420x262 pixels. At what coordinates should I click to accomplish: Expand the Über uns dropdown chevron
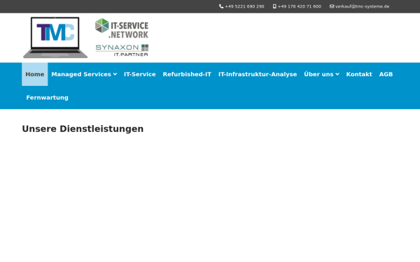[x=337, y=74]
